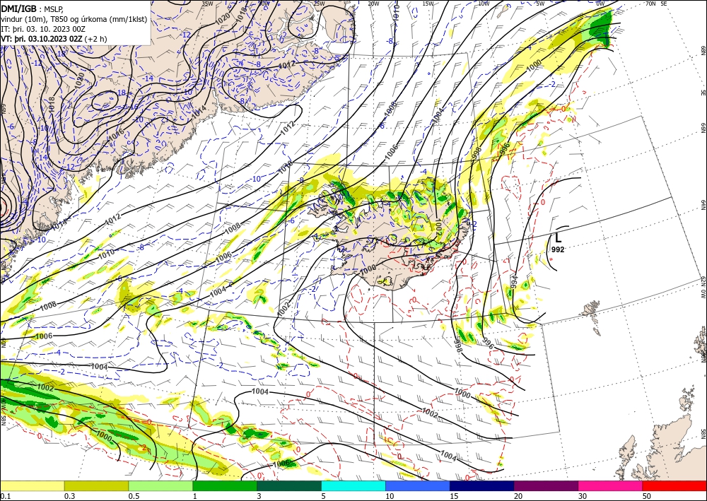Click the 'L' low pressure marker
The height and width of the screenshot is (501, 707).
(559, 237)
